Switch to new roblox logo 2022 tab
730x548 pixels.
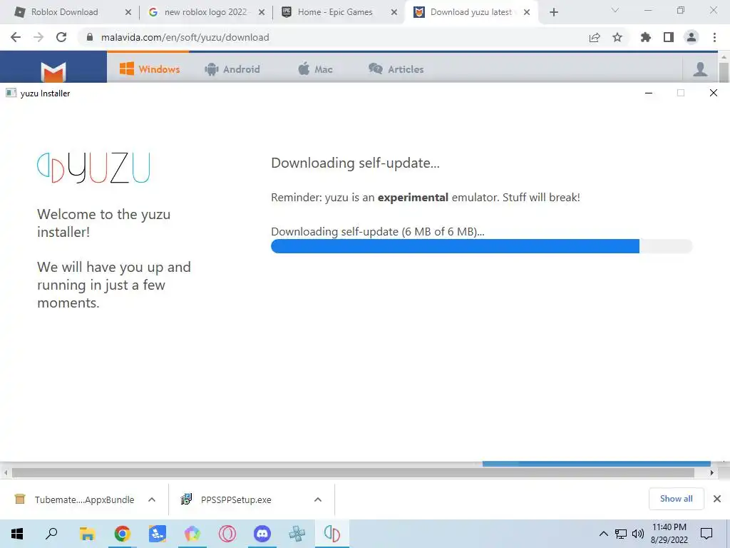pos(206,12)
